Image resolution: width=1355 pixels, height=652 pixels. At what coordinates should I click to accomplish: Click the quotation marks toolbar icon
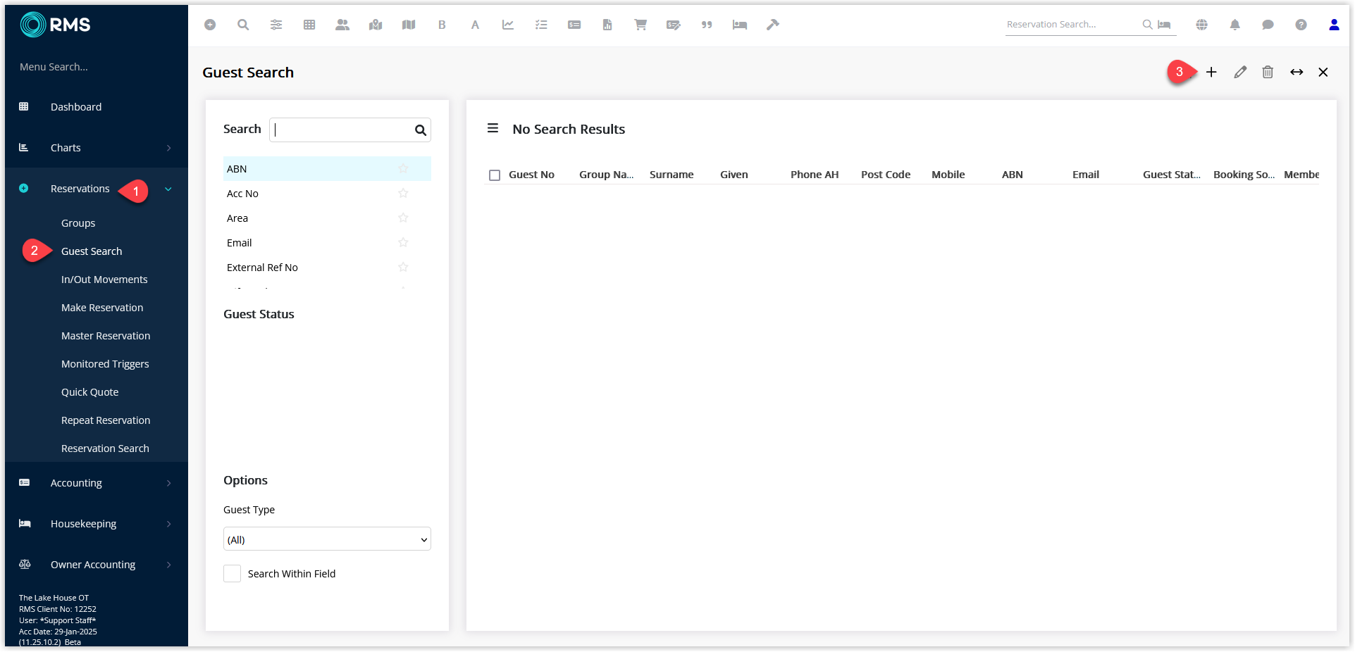click(707, 25)
